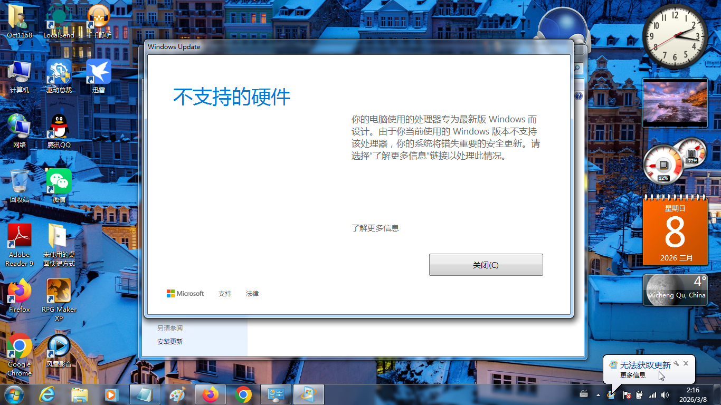
Task: Open the wrench settings icon in notification balloon
Action: [x=676, y=363]
